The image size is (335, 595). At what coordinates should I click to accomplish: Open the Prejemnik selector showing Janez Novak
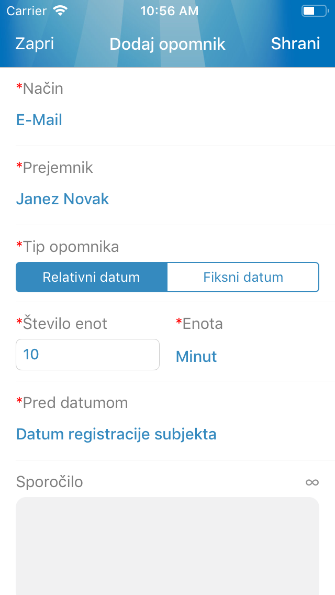coord(63,199)
